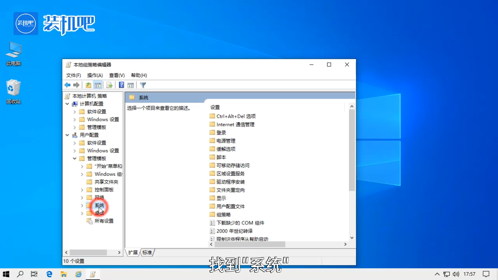
Task: Expand the Windows 组件 tree node
Action: tap(82, 174)
